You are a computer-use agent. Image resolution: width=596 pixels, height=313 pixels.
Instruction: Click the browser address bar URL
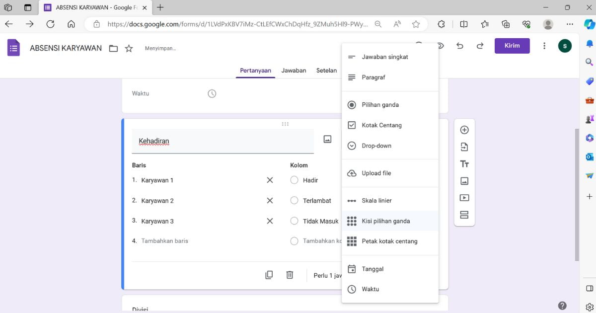[x=237, y=24]
